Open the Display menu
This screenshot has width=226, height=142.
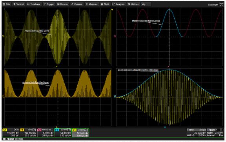tap(62, 4)
